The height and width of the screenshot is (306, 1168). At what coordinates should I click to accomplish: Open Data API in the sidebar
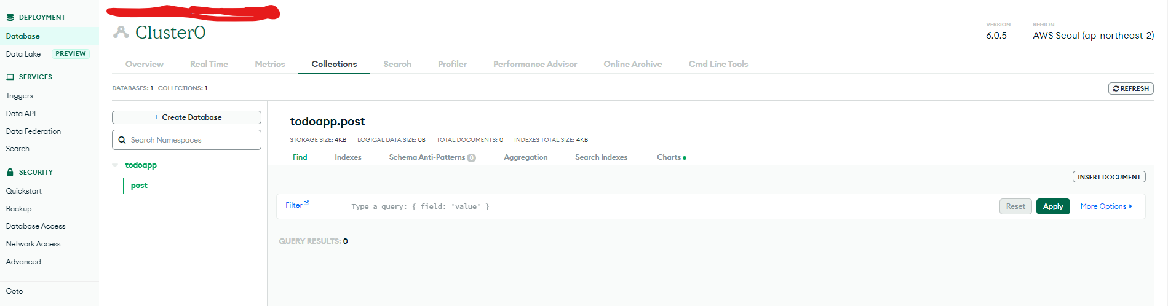pyautogui.click(x=21, y=114)
